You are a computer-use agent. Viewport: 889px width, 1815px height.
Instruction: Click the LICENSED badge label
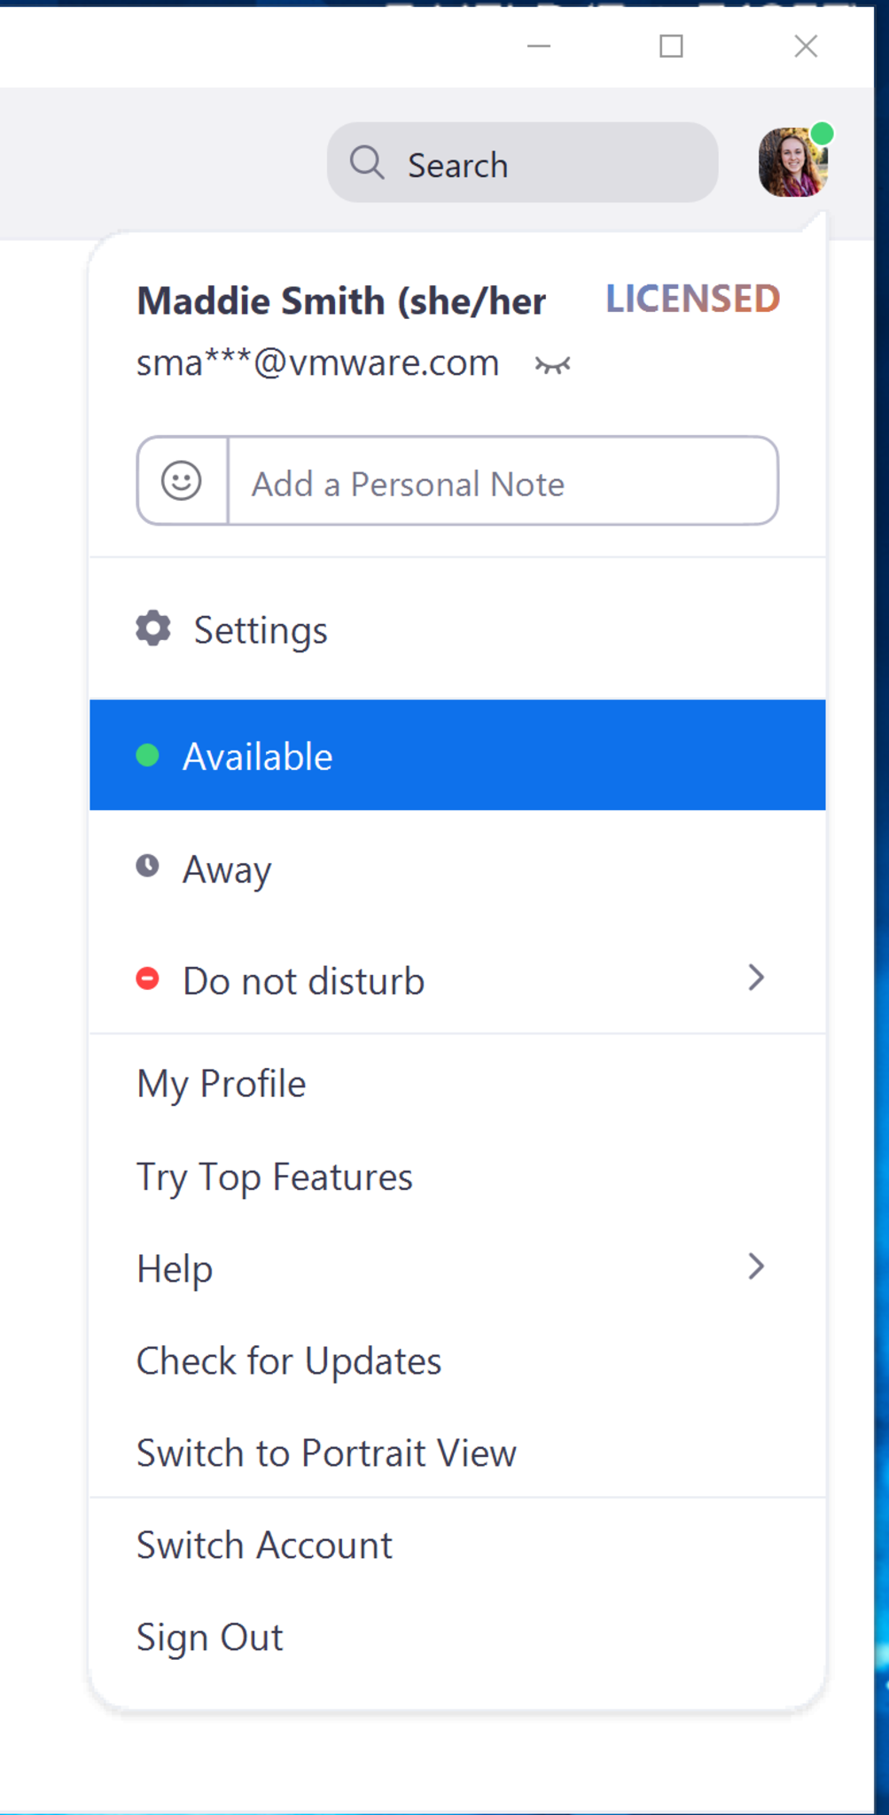[692, 300]
